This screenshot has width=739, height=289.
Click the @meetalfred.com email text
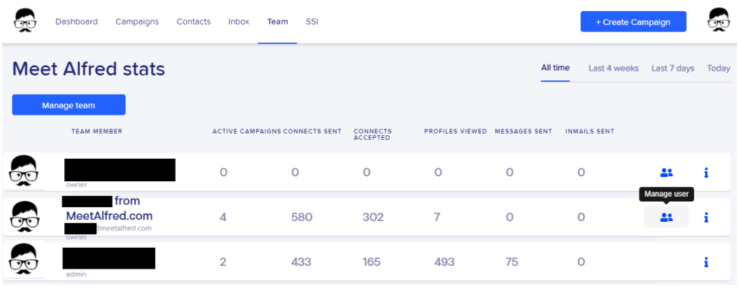pyautogui.click(x=125, y=228)
